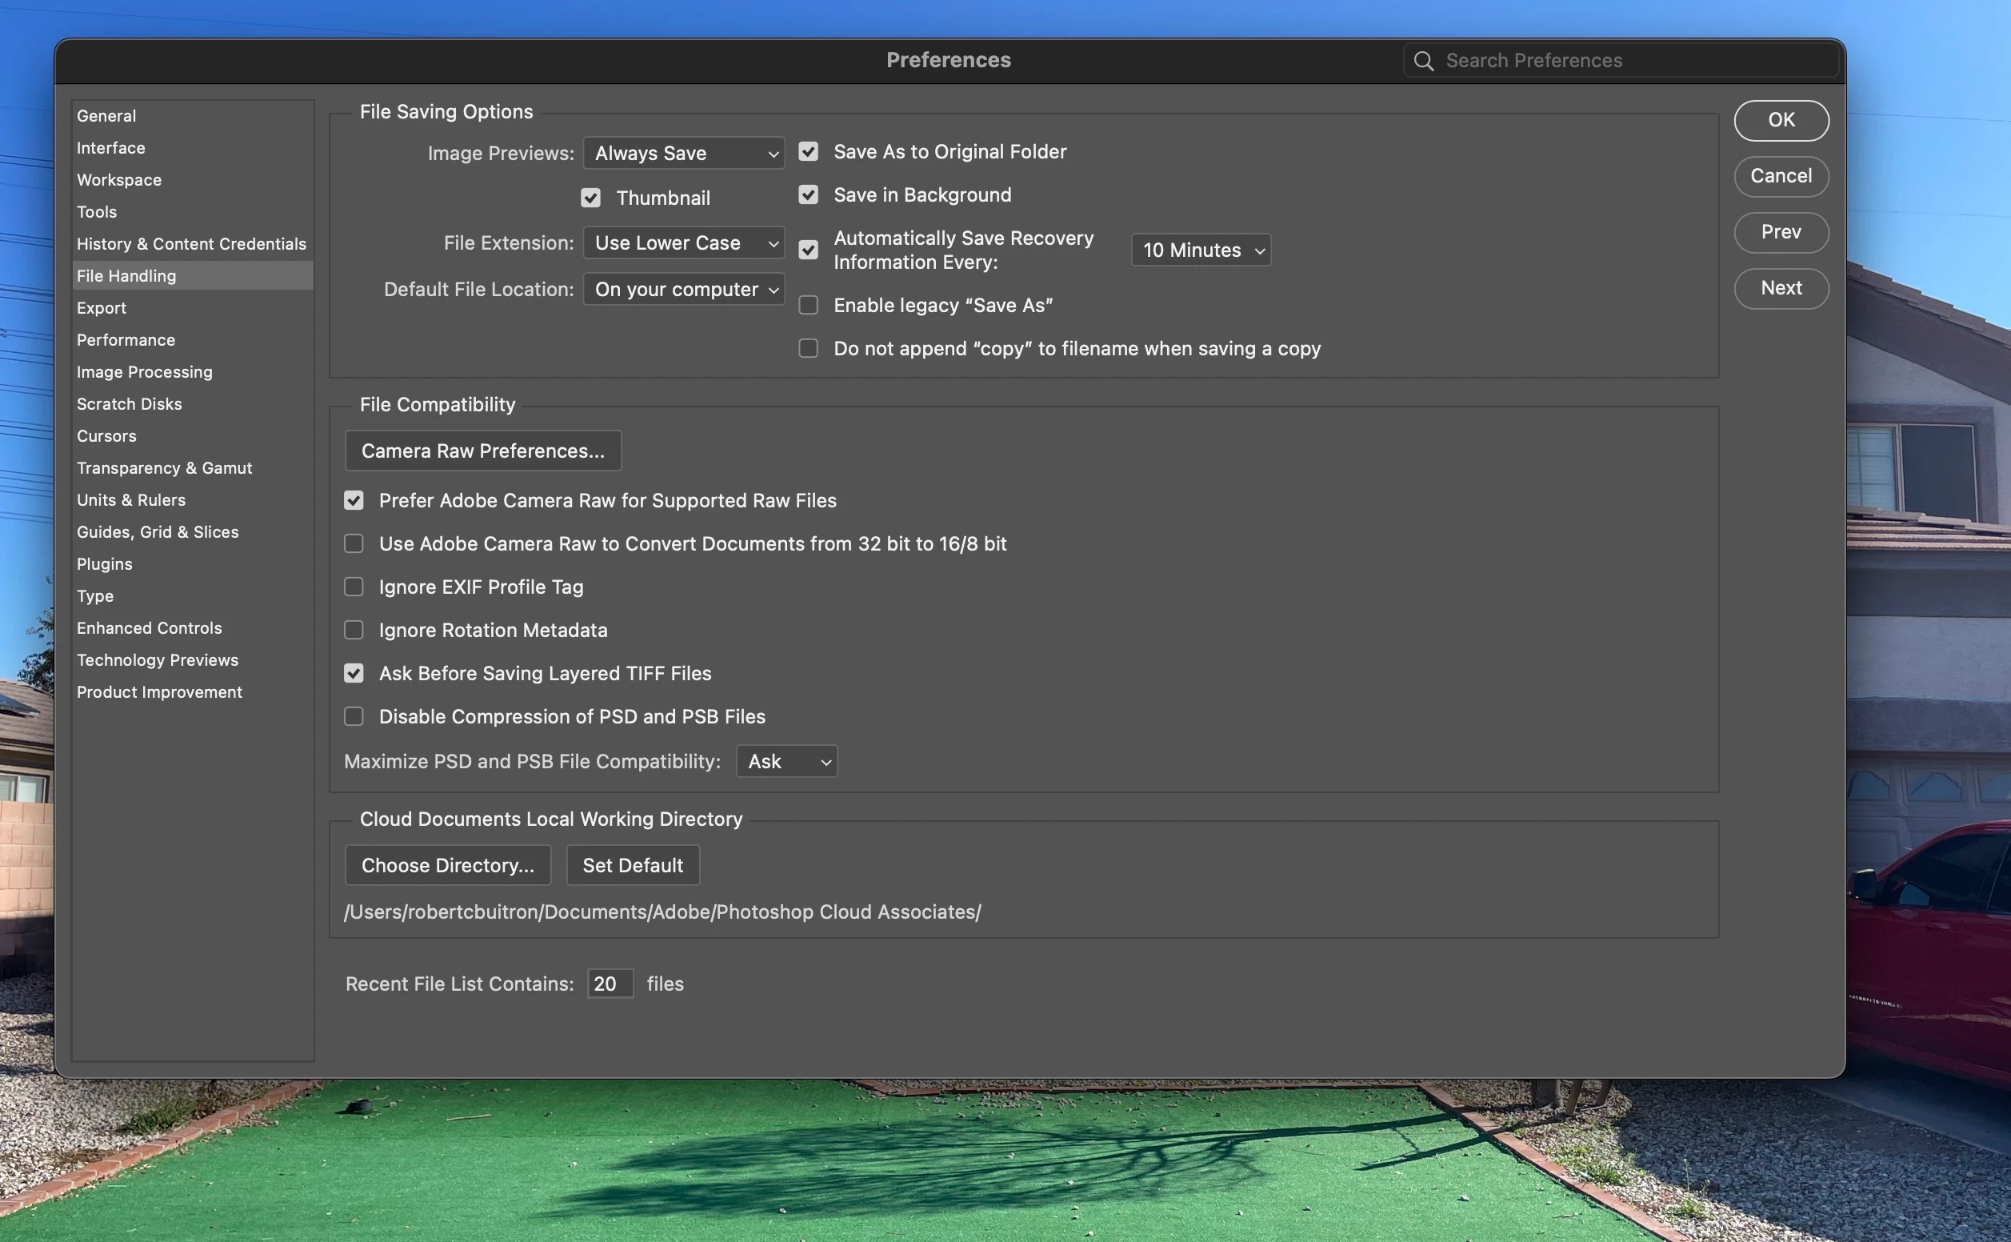Click the Recent File List number field
Image resolution: width=2011 pixels, height=1242 pixels.
click(609, 984)
